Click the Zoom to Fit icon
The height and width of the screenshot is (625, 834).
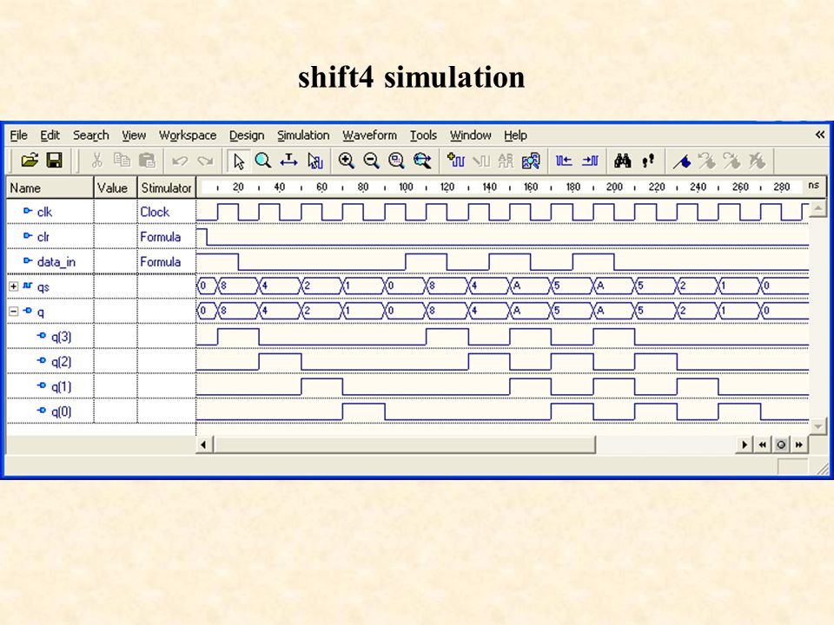(x=396, y=161)
